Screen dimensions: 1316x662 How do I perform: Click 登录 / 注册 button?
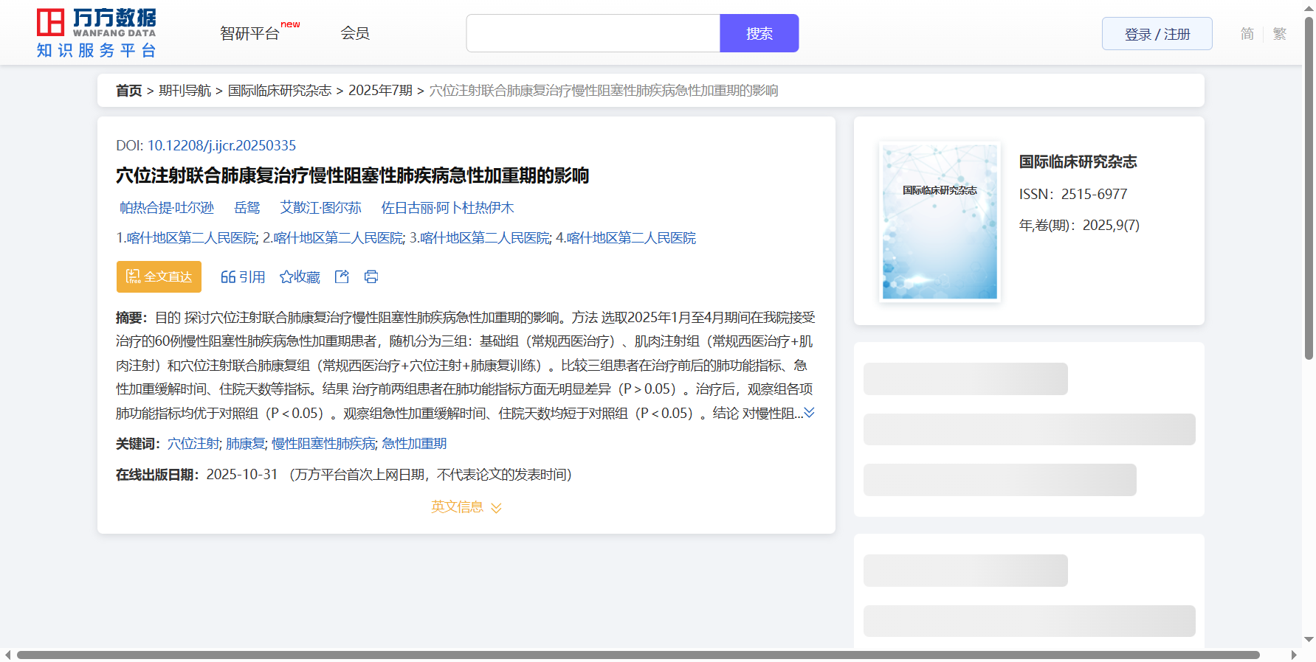pos(1157,34)
